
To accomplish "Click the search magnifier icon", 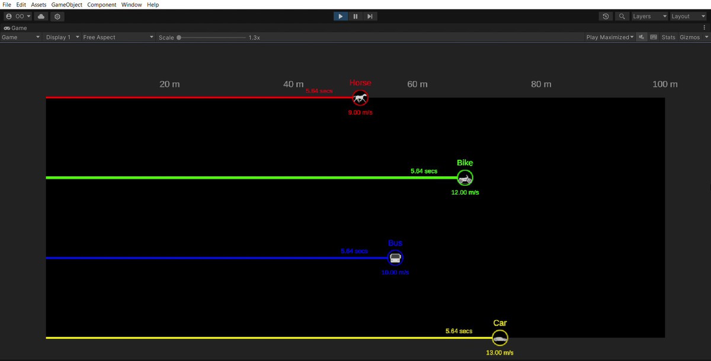I will coord(622,17).
